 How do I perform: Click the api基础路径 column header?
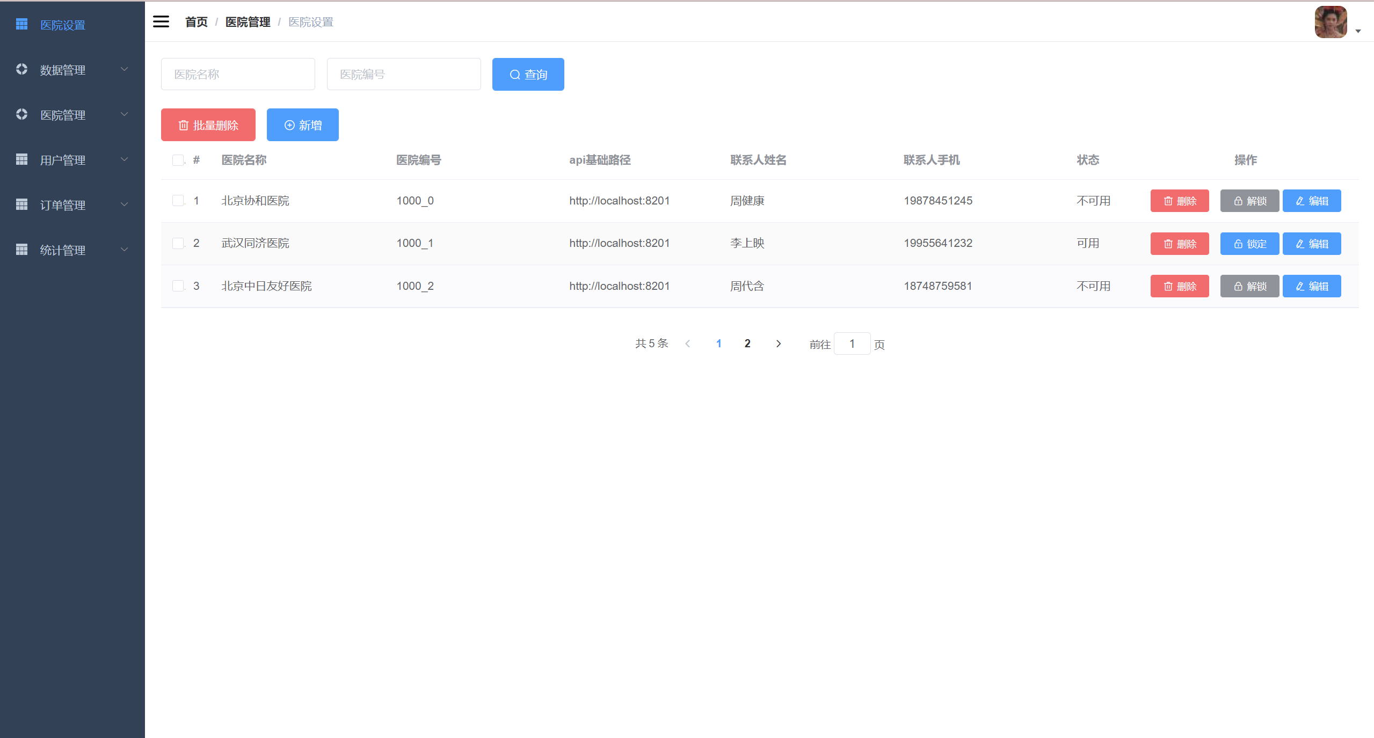pyautogui.click(x=600, y=160)
